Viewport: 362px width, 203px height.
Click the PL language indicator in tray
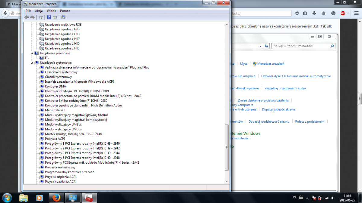coord(294,197)
